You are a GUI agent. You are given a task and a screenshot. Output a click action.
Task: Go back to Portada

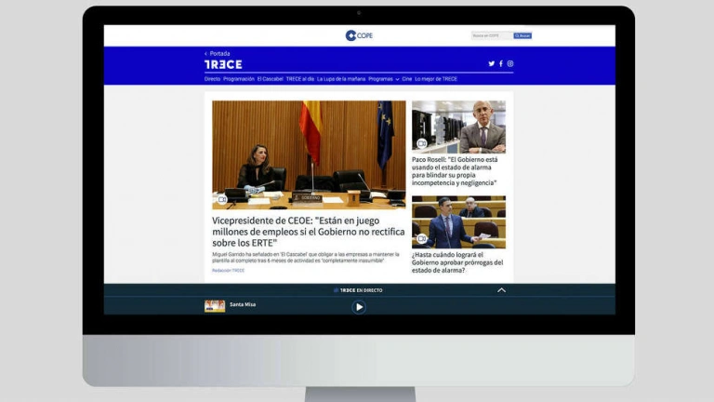pyautogui.click(x=218, y=53)
